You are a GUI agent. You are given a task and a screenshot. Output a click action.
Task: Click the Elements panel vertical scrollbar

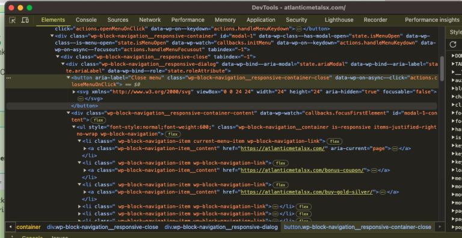[x=442, y=66]
